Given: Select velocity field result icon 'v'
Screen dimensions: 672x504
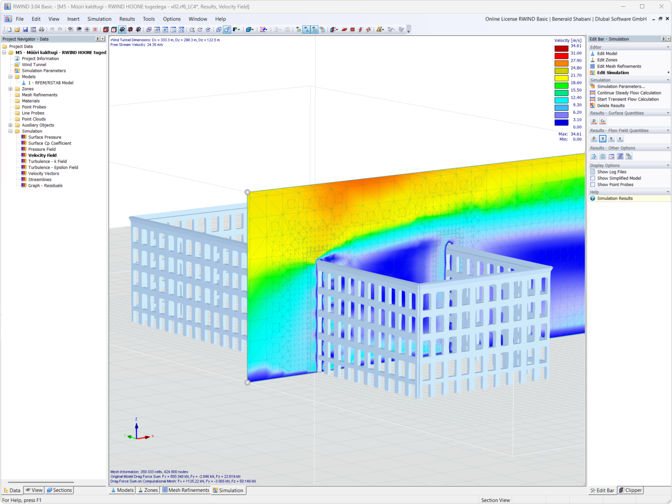Looking at the screenshot, I should pyautogui.click(x=602, y=139).
